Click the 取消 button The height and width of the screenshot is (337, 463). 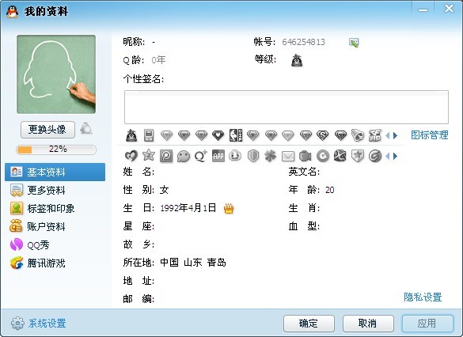pyautogui.click(x=368, y=324)
